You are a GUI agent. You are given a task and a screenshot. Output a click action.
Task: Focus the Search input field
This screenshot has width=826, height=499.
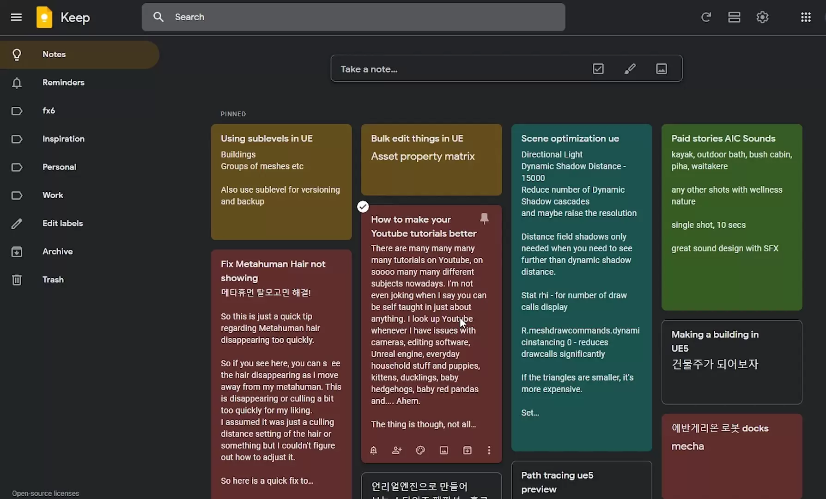click(x=353, y=17)
